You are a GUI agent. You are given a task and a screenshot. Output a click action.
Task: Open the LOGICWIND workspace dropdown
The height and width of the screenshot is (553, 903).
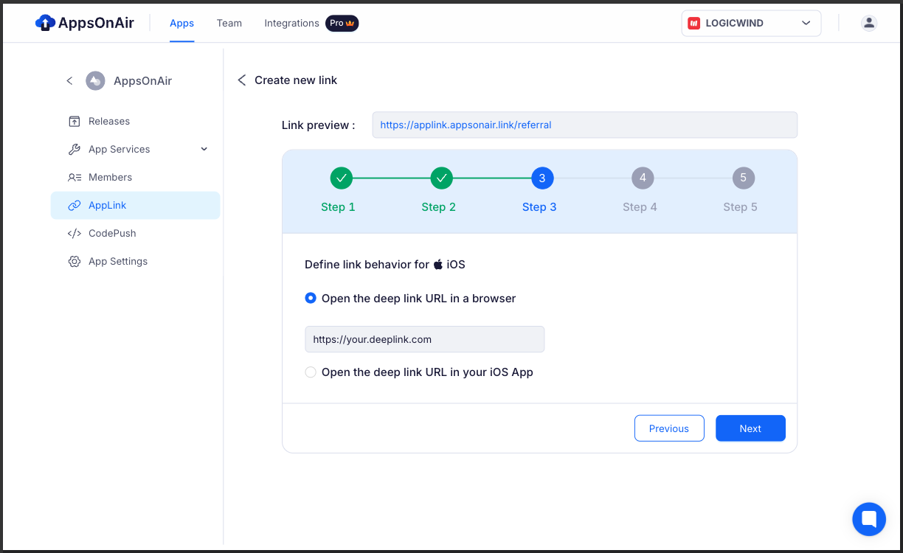(x=751, y=23)
